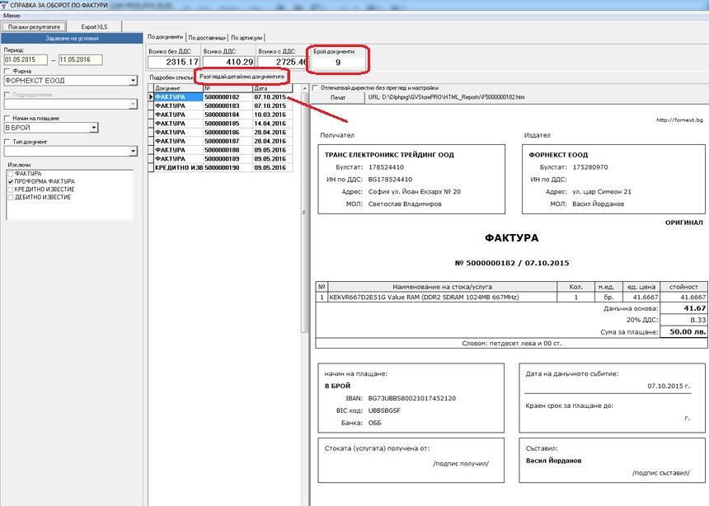Uncheck ПРОФОРМА ФАКТУРА in the Изключи list

(11, 181)
